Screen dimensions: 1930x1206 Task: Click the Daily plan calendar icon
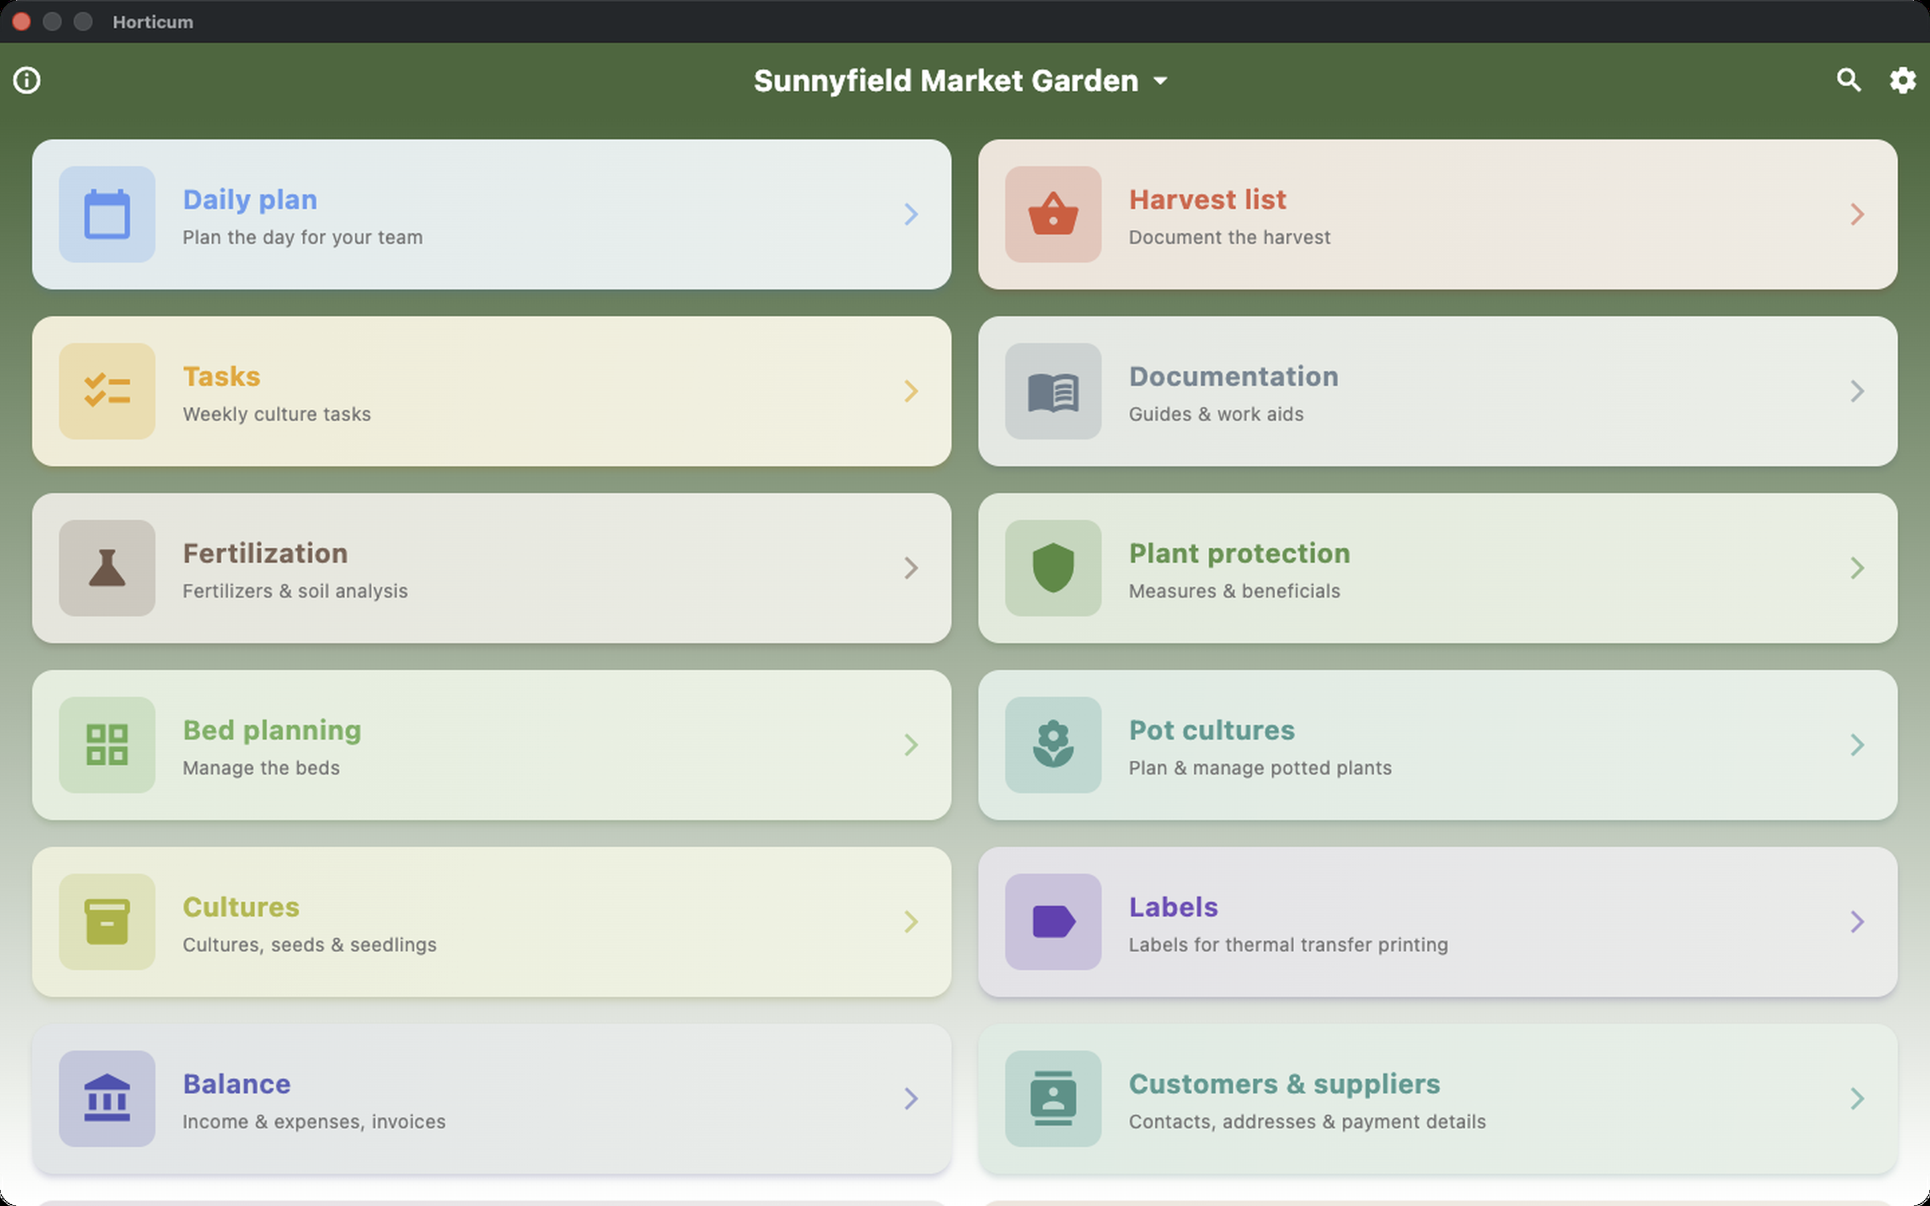tap(107, 214)
